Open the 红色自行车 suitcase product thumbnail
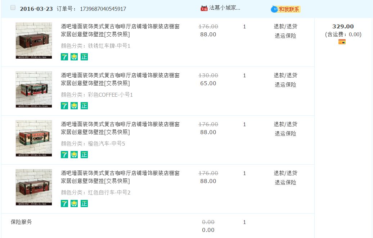This screenshot has width=373, height=238. [34, 187]
